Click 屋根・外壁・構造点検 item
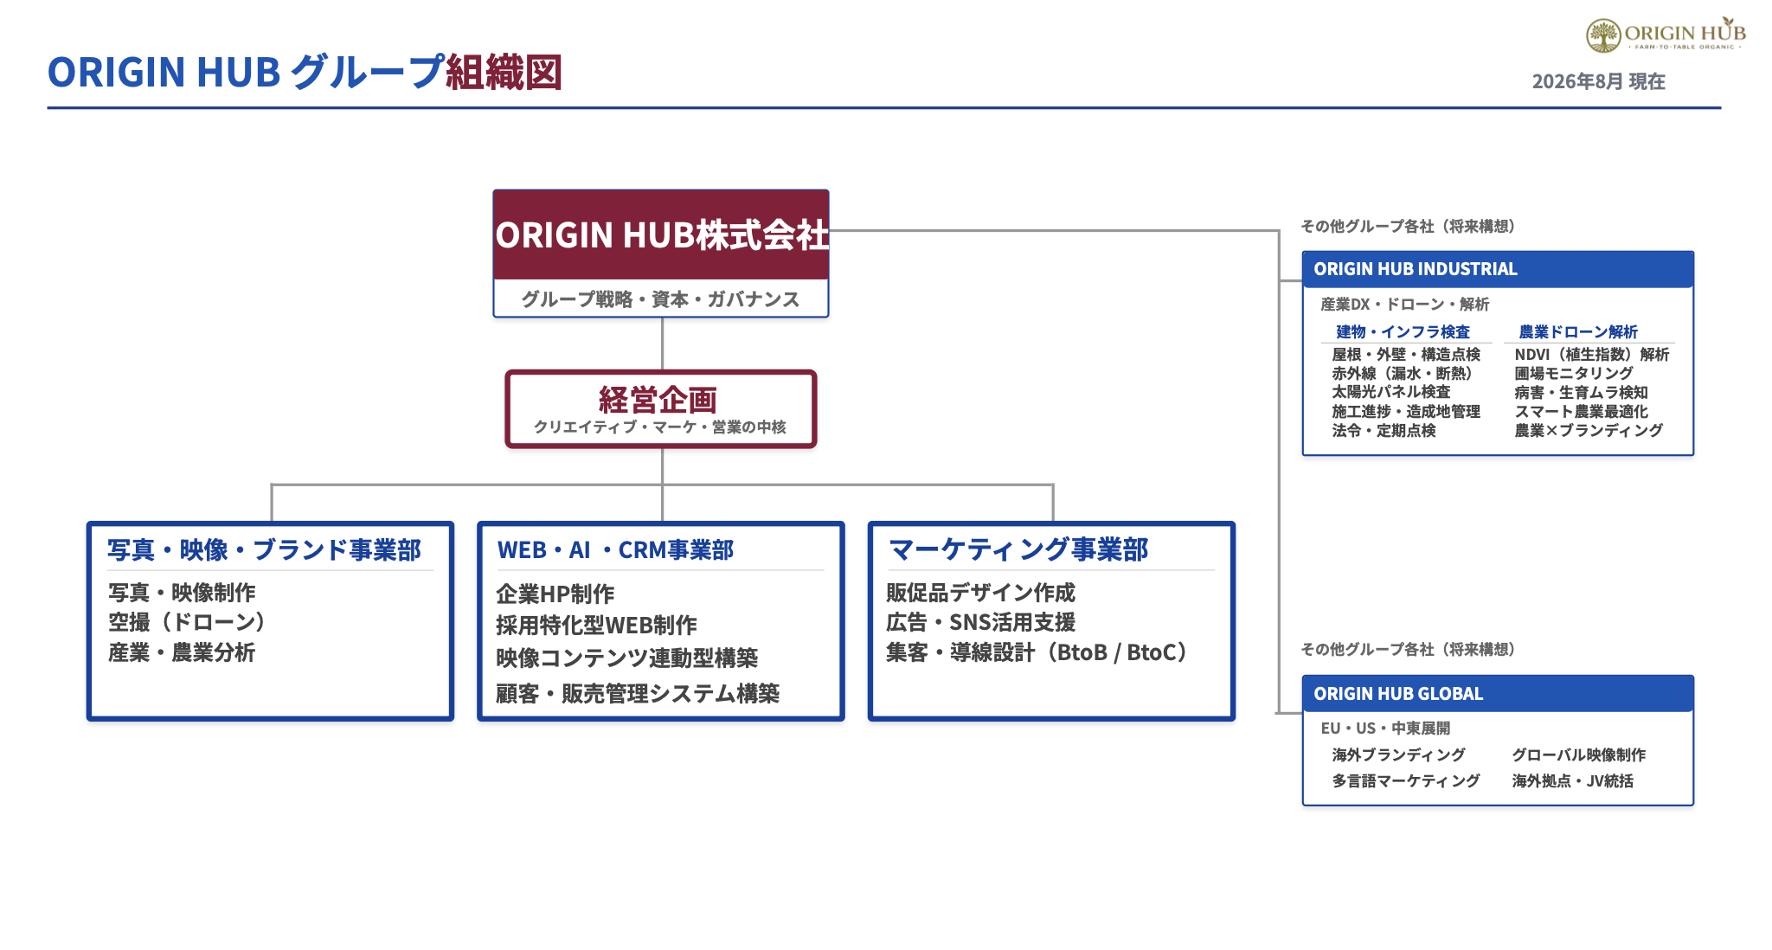The image size is (1772, 950). (x=1406, y=355)
